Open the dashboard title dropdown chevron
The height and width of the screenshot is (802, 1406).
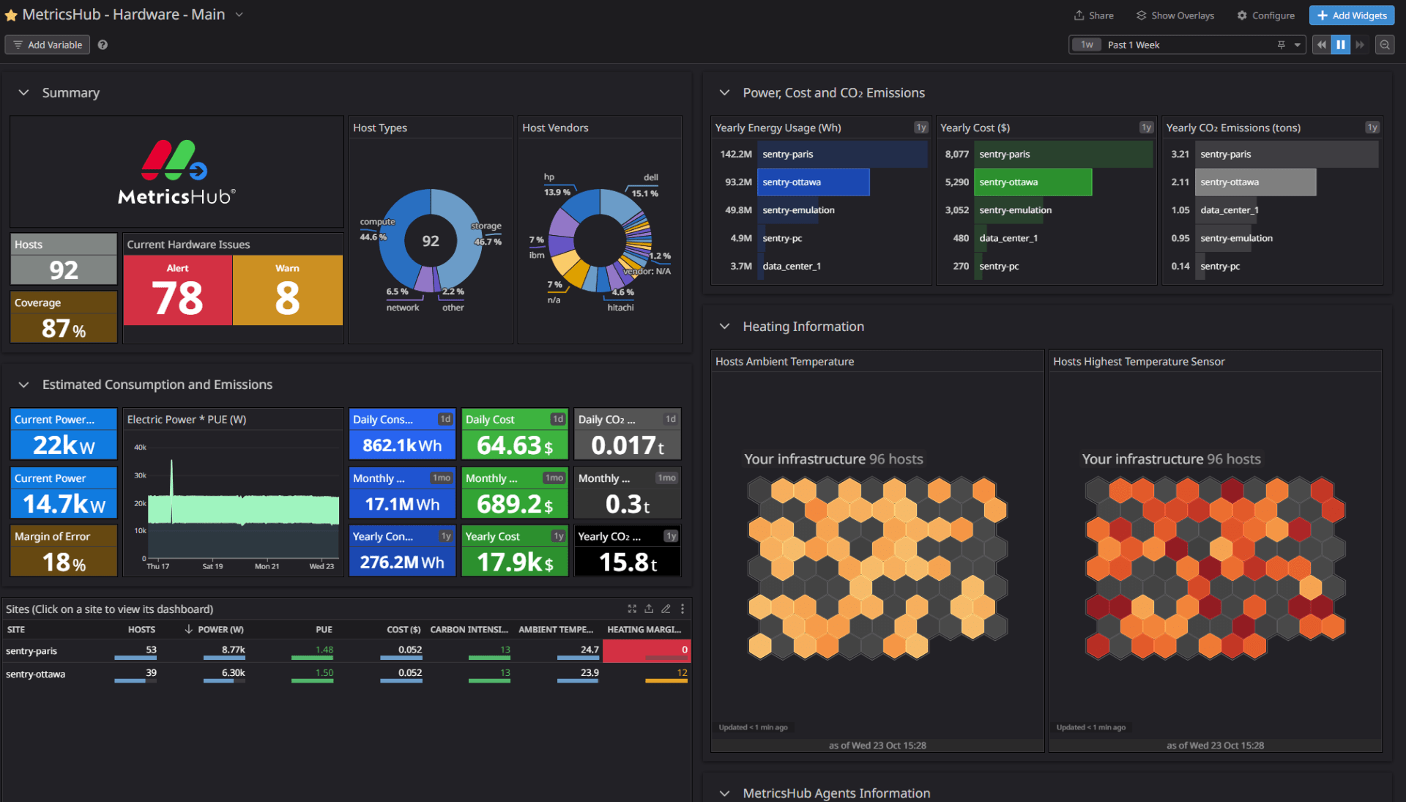pyautogui.click(x=239, y=15)
